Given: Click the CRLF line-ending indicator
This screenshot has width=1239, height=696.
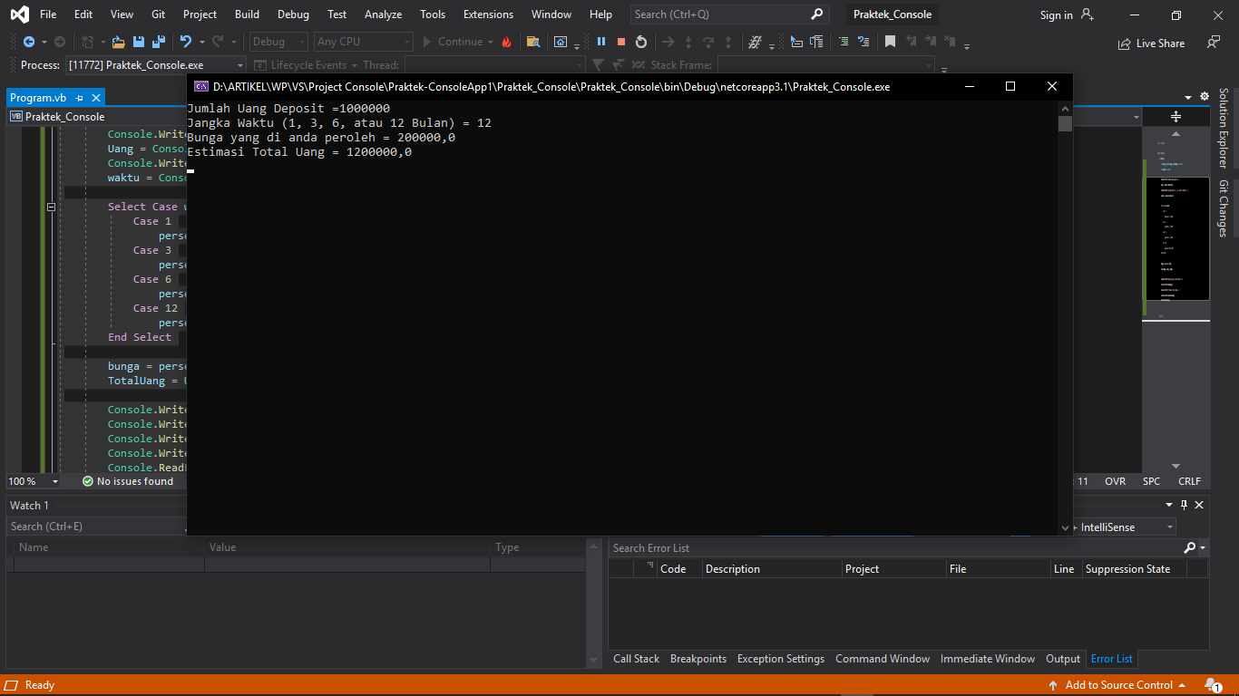Looking at the screenshot, I should tap(1189, 481).
